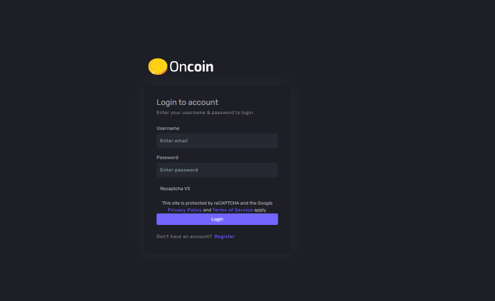The width and height of the screenshot is (495, 301).
Task: Click the "Login to account" heading
Action: point(187,102)
